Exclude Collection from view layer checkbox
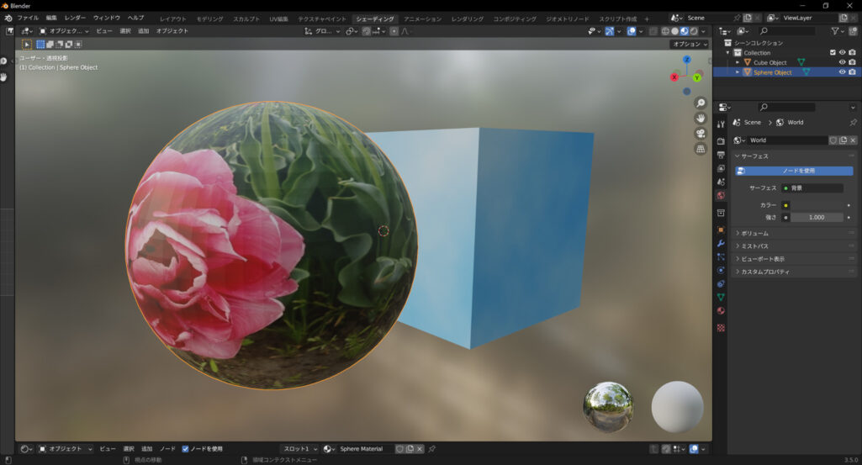The image size is (862, 465). pyautogui.click(x=833, y=52)
